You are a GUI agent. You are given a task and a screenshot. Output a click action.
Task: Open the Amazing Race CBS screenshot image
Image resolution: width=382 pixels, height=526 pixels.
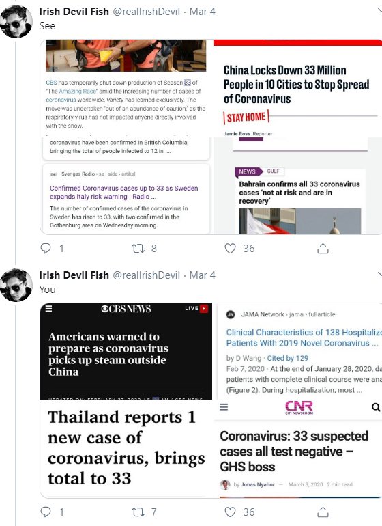click(125, 88)
